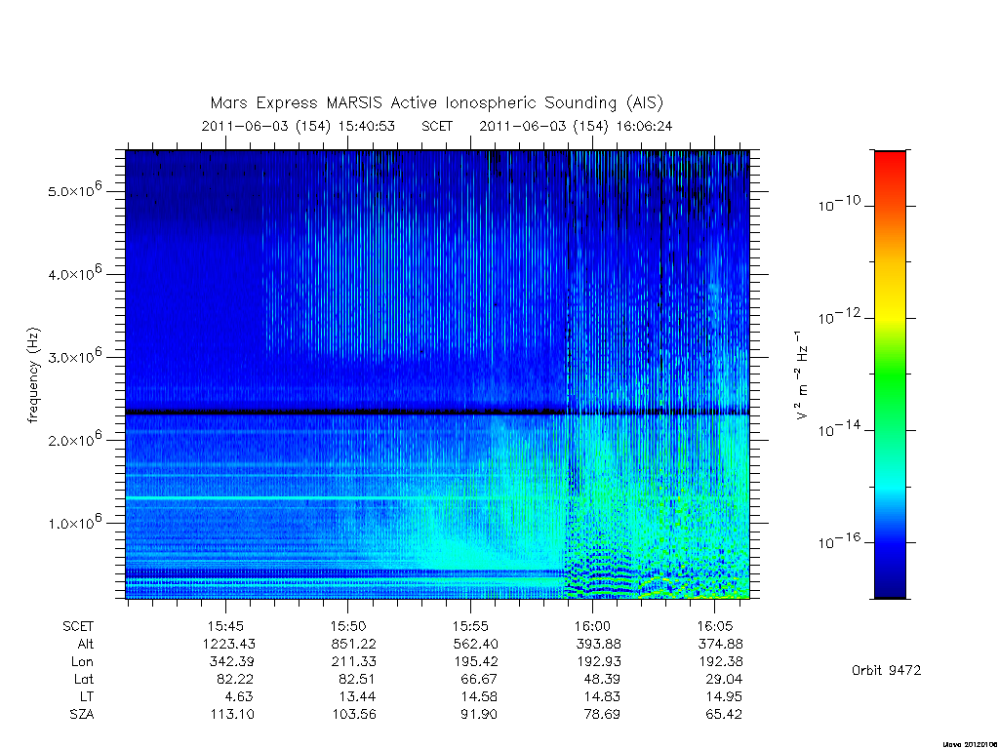This screenshot has width=999, height=749.
Task: Click the 1.0×10⁶ frequency tick label
Action: [x=74, y=521]
